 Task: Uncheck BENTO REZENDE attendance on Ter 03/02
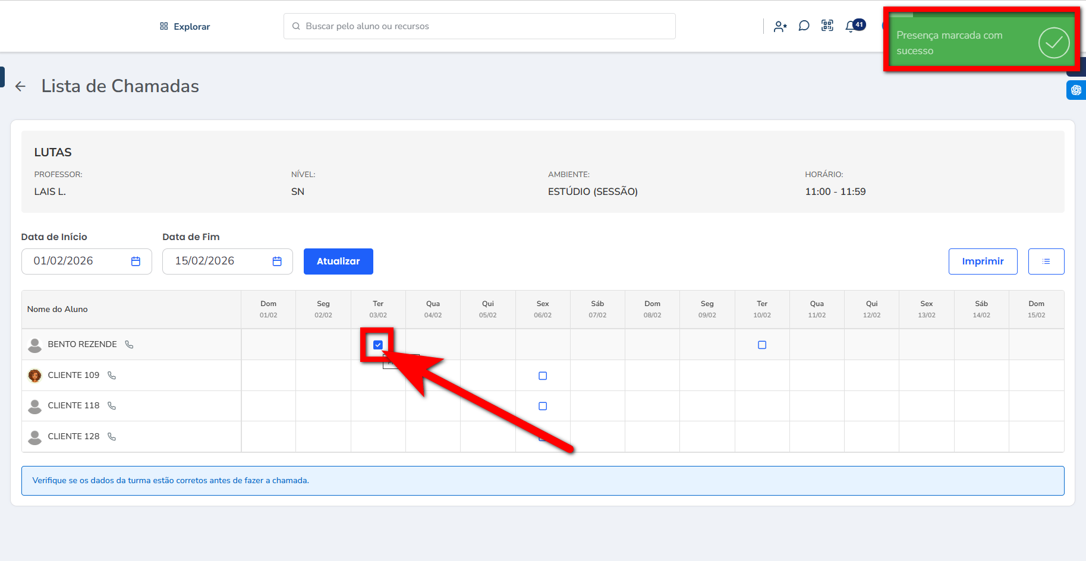[378, 345]
